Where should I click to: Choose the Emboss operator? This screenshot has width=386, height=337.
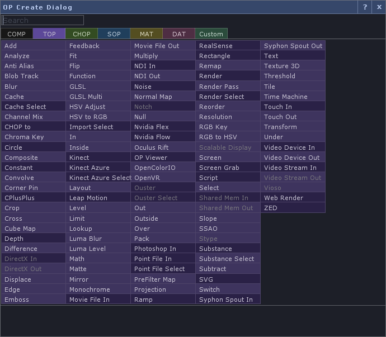(34, 300)
